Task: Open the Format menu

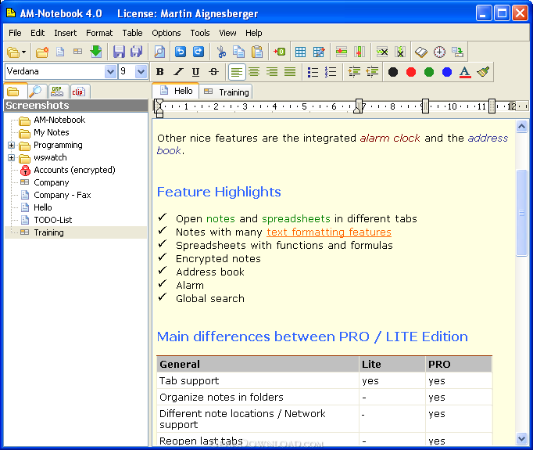Action: coord(99,33)
